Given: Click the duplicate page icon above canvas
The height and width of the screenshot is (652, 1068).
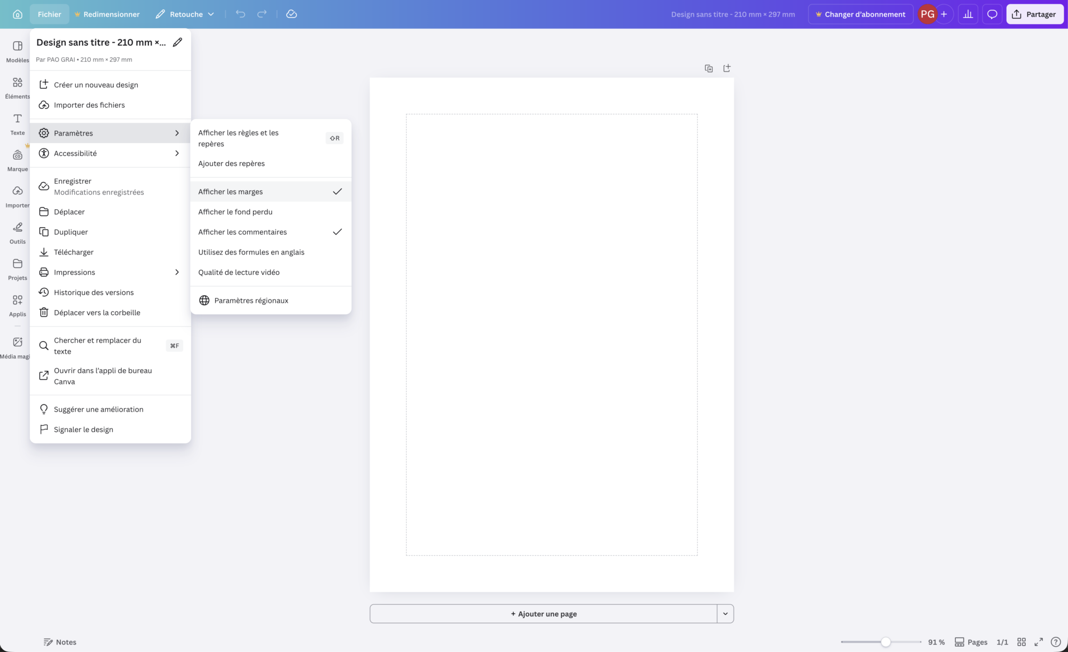Looking at the screenshot, I should (x=709, y=68).
